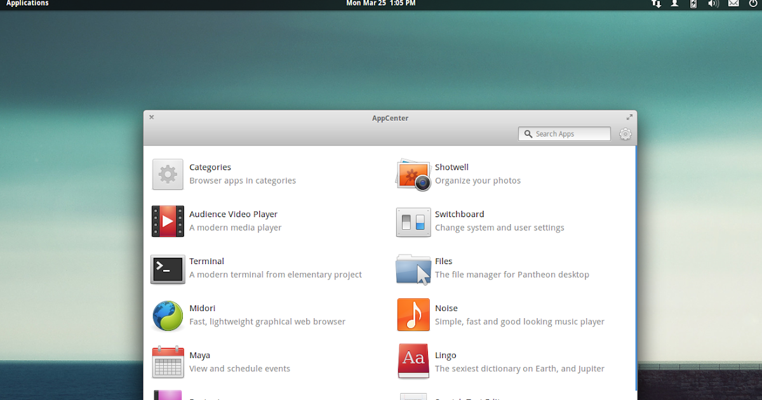
Task: Click the Shotwell app name
Action: tap(451, 168)
